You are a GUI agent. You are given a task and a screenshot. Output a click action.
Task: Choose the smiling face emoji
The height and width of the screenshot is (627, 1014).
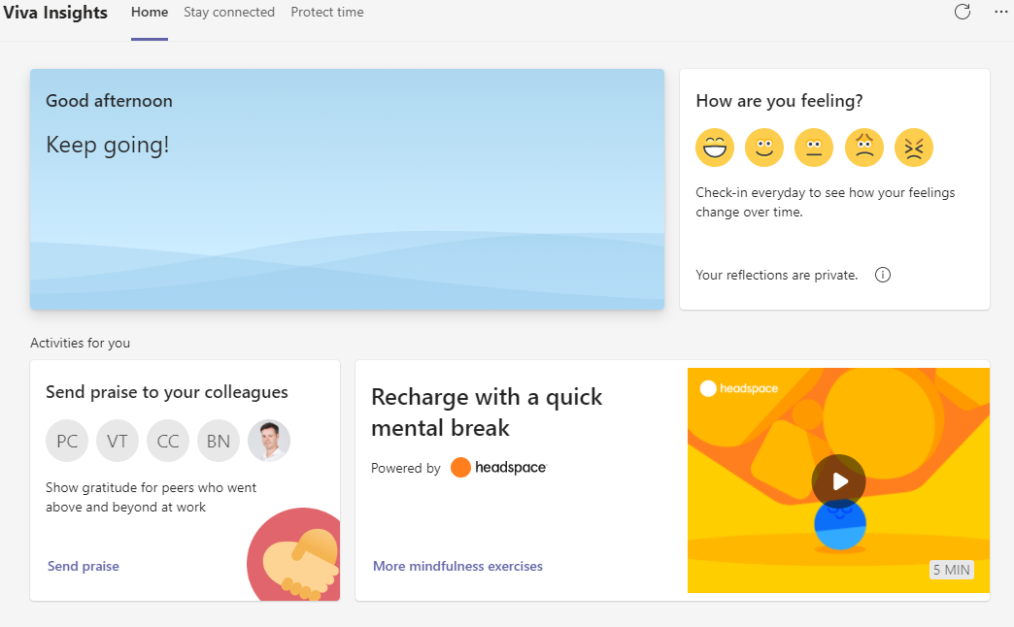(764, 148)
